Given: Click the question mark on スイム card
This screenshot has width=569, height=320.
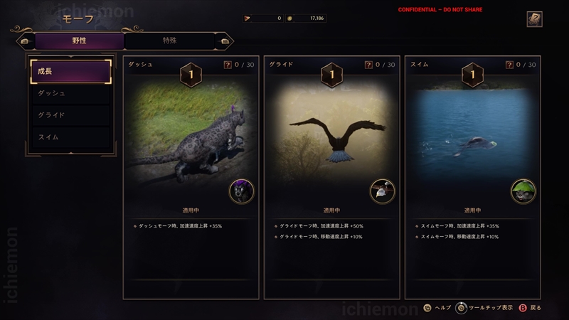Looking at the screenshot, I should [509, 65].
